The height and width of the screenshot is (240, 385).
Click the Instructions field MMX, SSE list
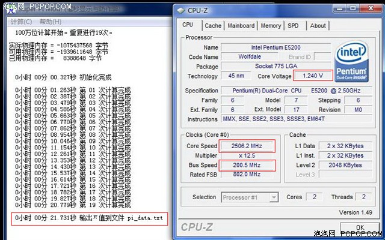297,119
